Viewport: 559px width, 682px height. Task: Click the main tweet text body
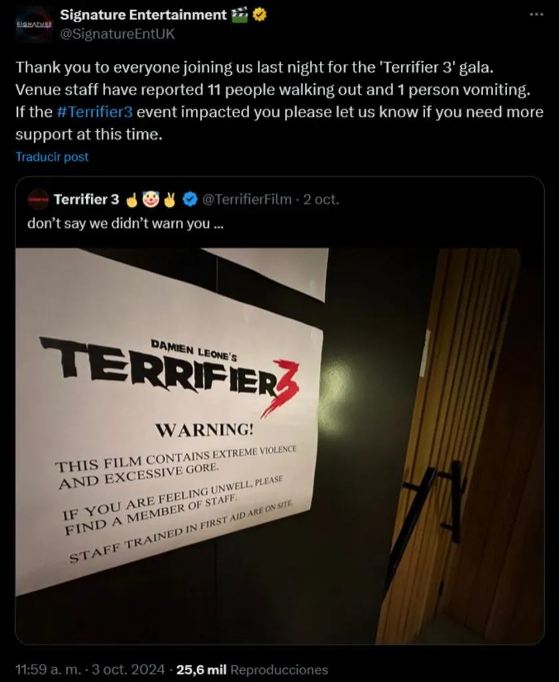coord(279,101)
